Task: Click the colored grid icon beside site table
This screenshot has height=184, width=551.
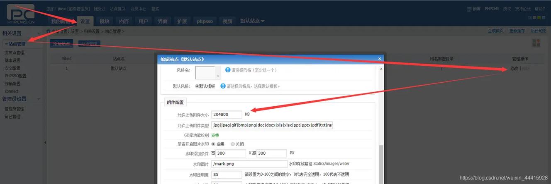Action: (536, 43)
